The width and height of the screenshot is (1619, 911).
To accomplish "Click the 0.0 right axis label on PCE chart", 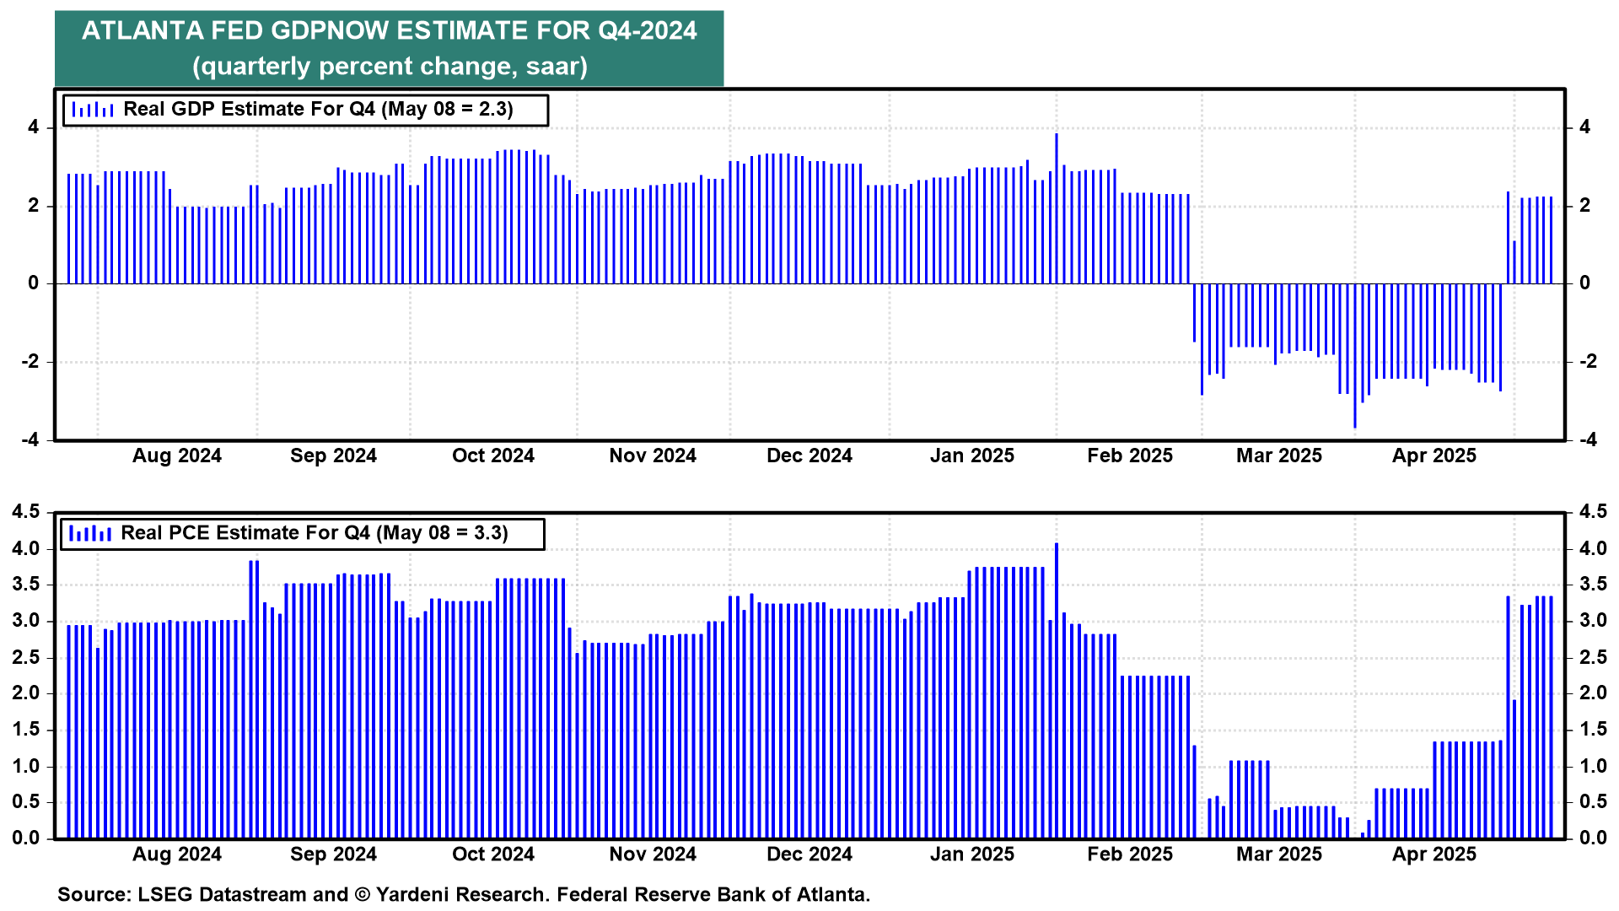I will 1593,838.
